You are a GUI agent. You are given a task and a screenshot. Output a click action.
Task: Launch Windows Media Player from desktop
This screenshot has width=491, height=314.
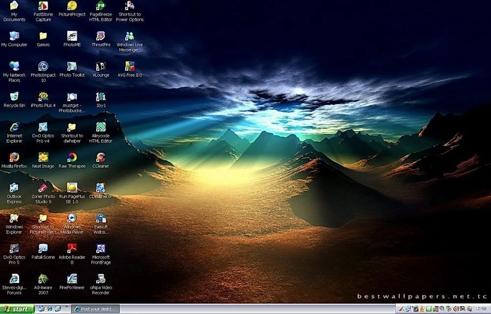coord(72,218)
